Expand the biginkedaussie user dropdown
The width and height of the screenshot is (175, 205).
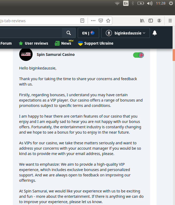[126, 33]
